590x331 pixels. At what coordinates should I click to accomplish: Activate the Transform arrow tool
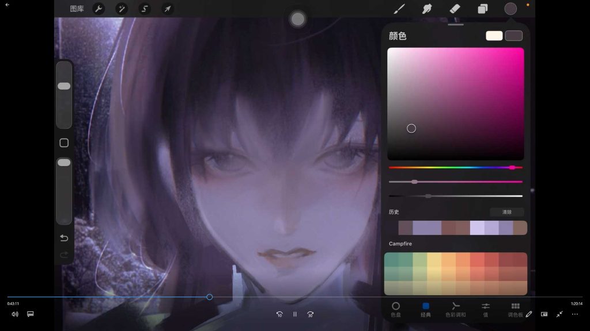pyautogui.click(x=168, y=9)
